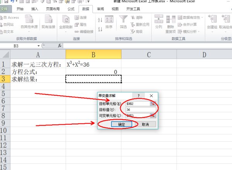Viewport: 232px width, 170px height.
Task: Select column A header
Action: point(38,55)
